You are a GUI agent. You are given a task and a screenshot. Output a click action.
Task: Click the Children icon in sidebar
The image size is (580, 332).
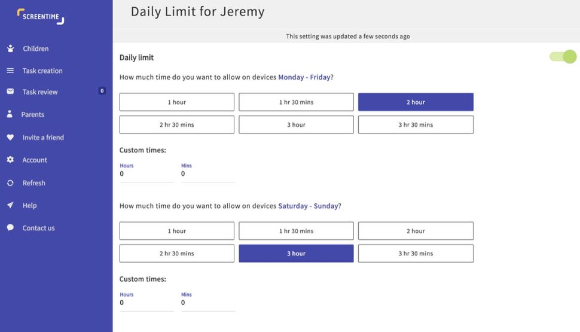10,48
